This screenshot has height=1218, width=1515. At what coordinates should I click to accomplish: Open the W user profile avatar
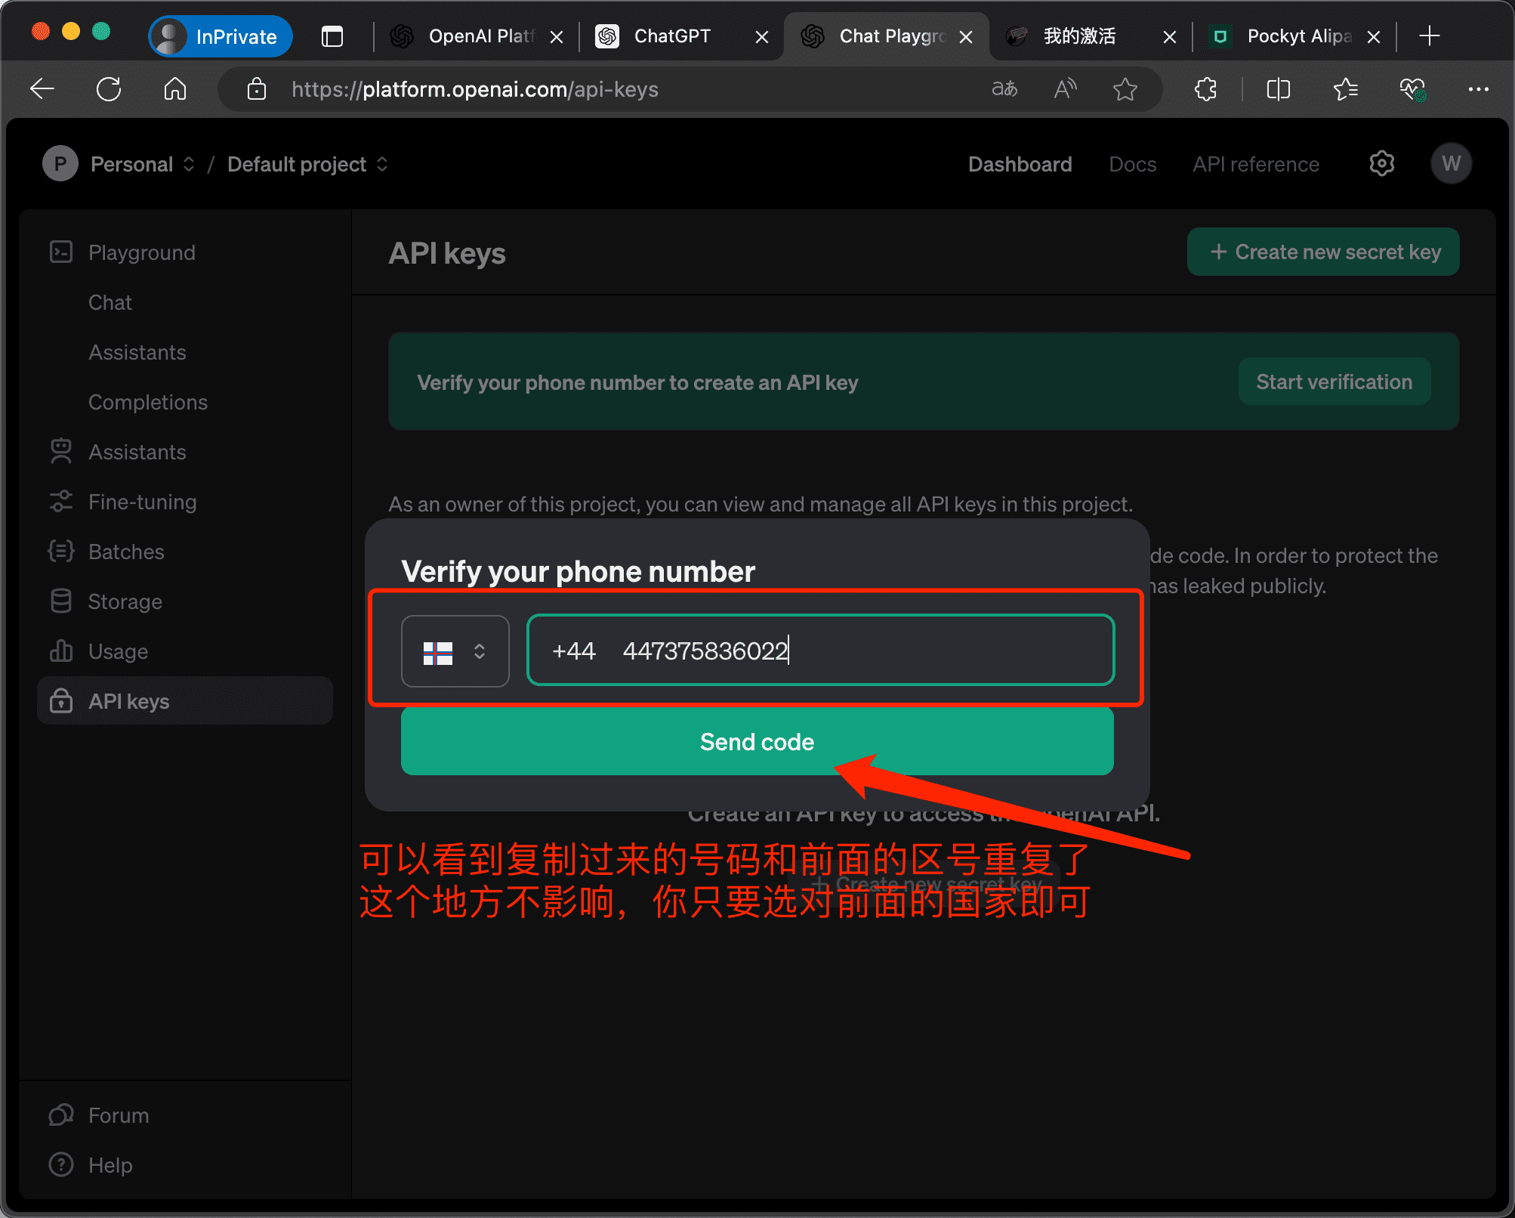[x=1451, y=164]
